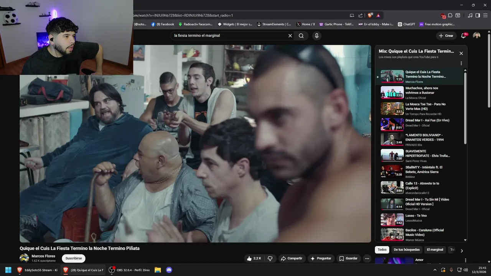Share this page from the address bar
Screen dimensions: 491x276
361,15
